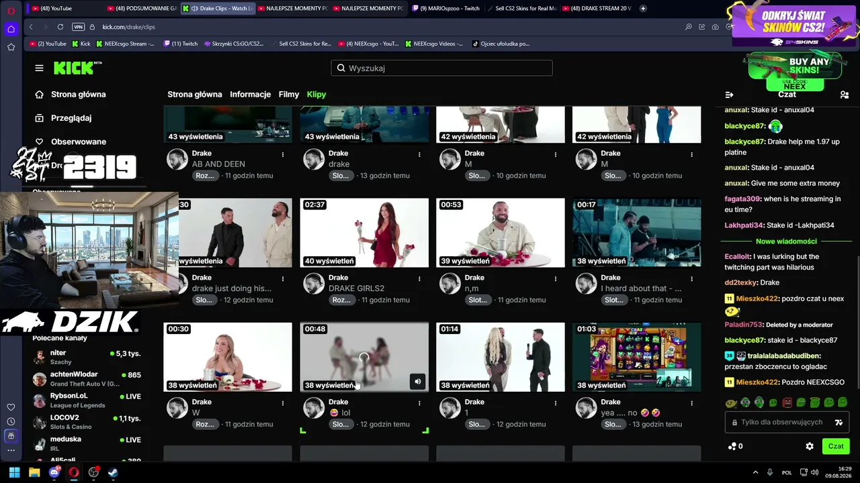The width and height of the screenshot is (860, 483).
Task: Switch to the Filmy tab
Action: point(289,95)
